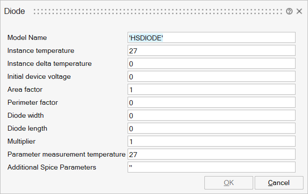The width and height of the screenshot is (308, 194).
Task: Select the Instance temperature field
Action: click(x=211, y=50)
